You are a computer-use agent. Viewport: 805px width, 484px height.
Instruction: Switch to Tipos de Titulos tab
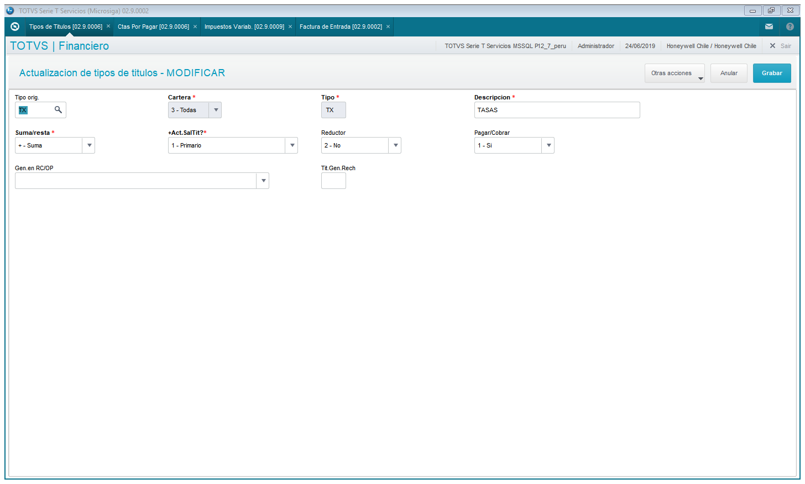[x=66, y=27]
